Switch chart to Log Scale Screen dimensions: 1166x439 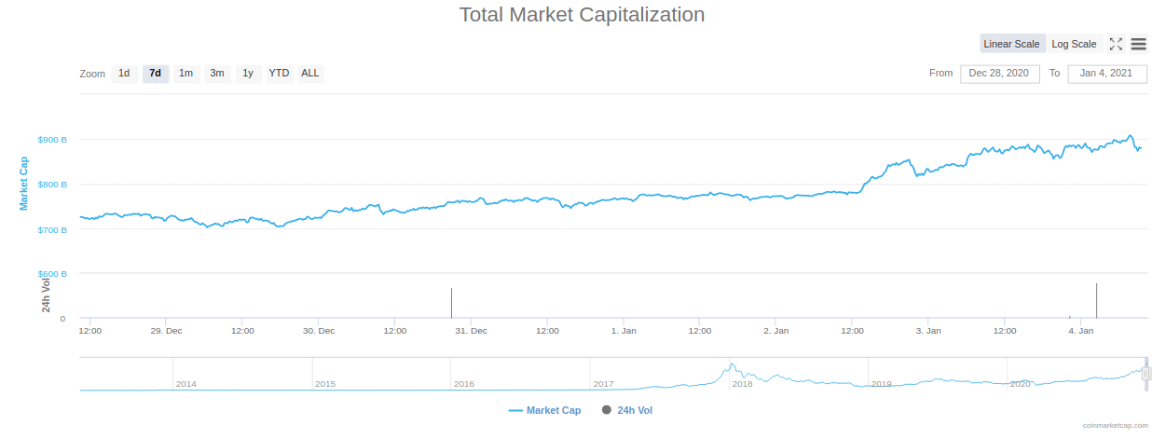coord(1074,44)
